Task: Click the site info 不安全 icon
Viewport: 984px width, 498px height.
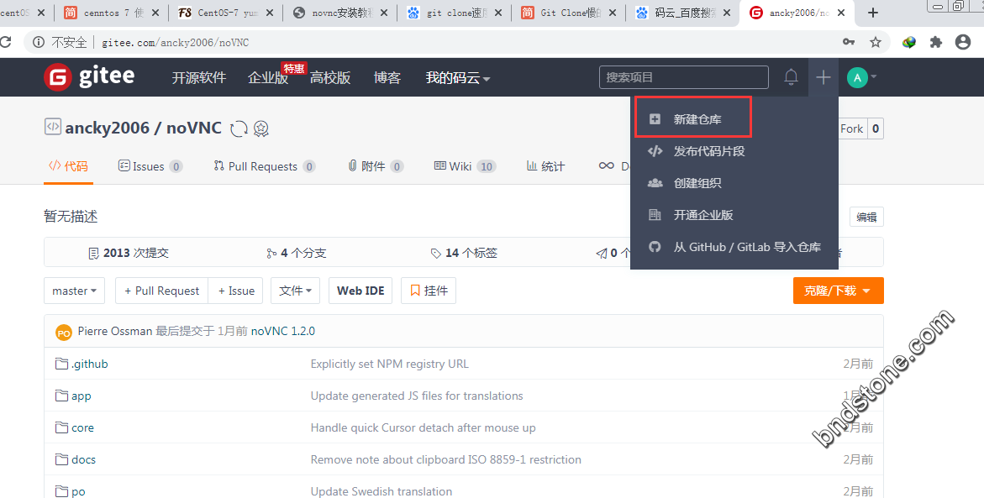Action: click(x=39, y=42)
